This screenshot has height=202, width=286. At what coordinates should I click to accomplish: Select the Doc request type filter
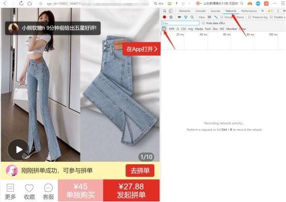click(215, 29)
